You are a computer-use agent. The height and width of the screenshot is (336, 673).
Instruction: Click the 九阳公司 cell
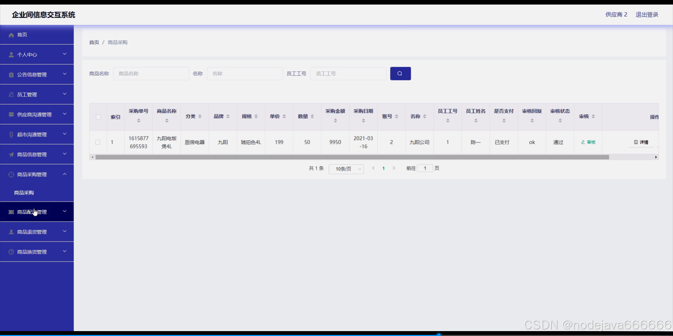[x=420, y=142]
